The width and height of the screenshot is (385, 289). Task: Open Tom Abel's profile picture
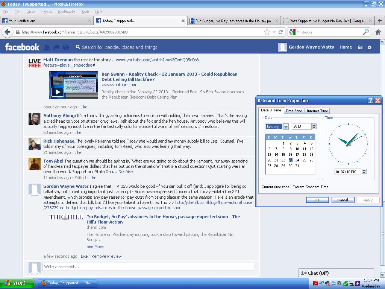(x=34, y=164)
